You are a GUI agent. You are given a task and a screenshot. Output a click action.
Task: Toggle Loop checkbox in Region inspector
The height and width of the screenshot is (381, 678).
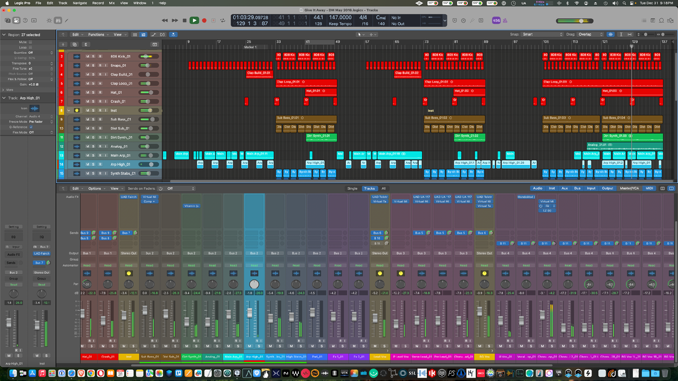click(31, 47)
